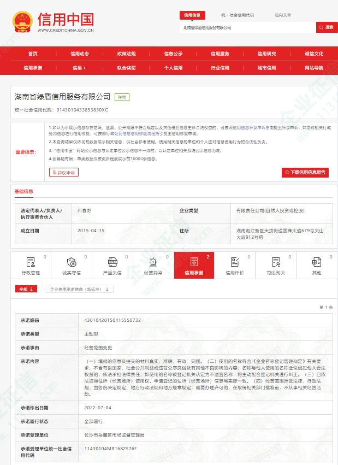
Task: Click the 全部履行 status value
Action: 93,421
